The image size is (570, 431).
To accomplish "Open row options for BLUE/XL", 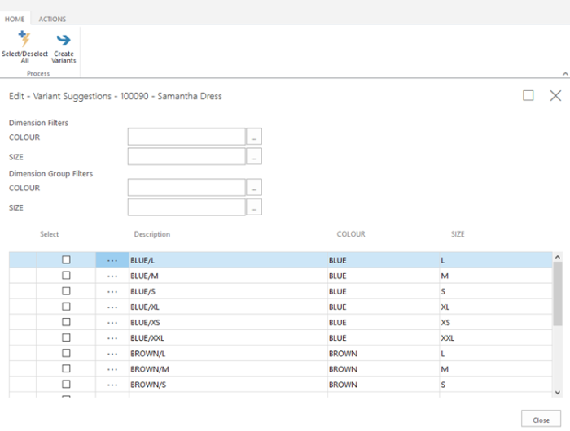I will 112,307.
